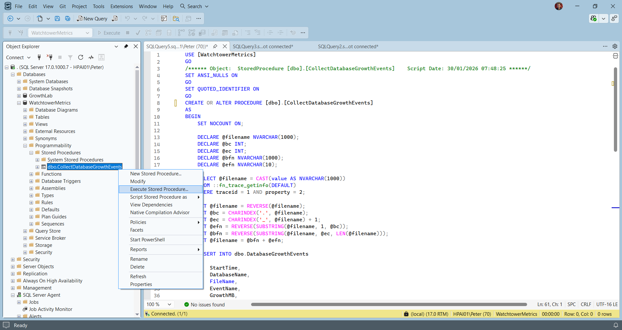This screenshot has height=330, width=622.
Task: Click the notifications bell in status bar
Action: click(616, 325)
